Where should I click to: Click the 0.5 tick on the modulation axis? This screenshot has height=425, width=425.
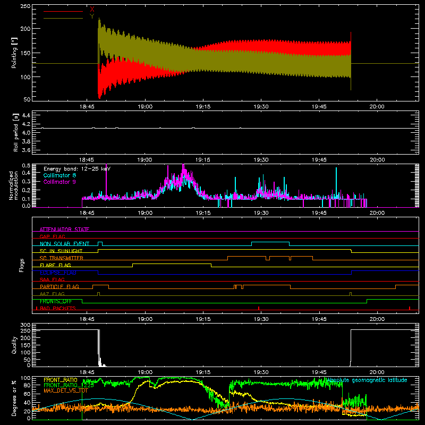tap(26, 166)
